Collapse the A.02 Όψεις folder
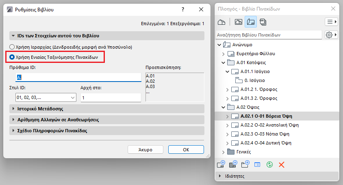343x185 pixels. tap(223, 107)
